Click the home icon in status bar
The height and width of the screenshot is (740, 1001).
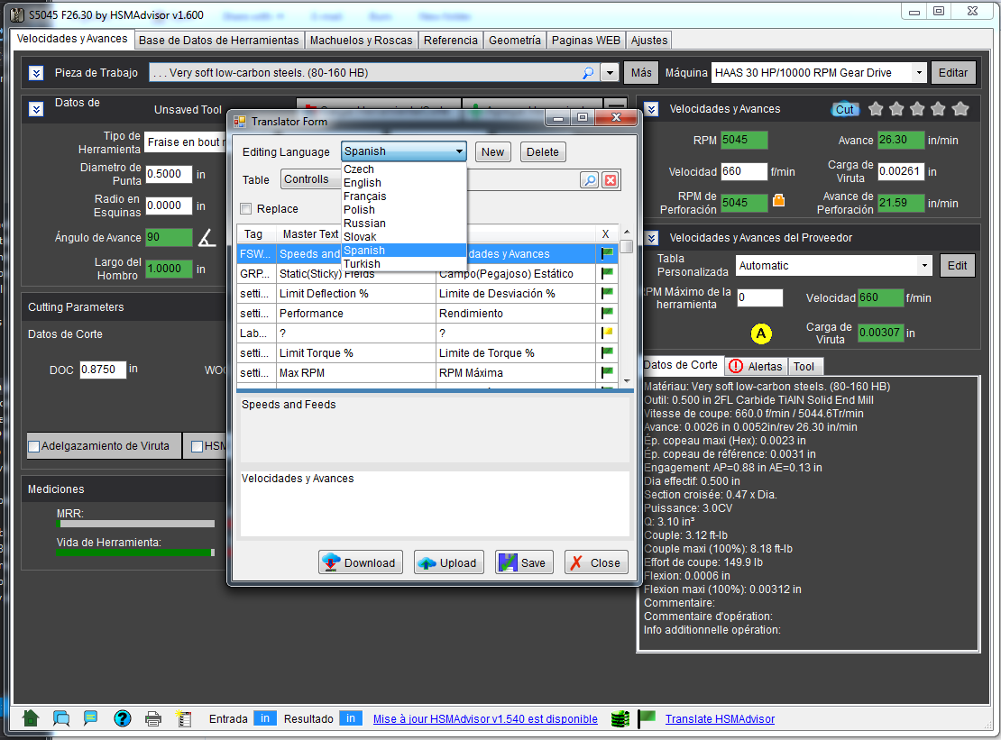pos(31,718)
